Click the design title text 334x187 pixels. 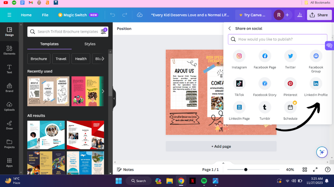point(190,15)
